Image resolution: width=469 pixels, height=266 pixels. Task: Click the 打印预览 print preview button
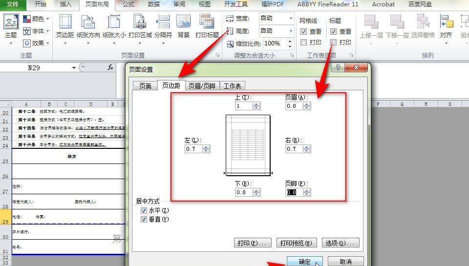[296, 243]
